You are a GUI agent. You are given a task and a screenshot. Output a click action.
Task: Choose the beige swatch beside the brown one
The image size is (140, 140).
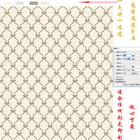[x=45, y=3]
